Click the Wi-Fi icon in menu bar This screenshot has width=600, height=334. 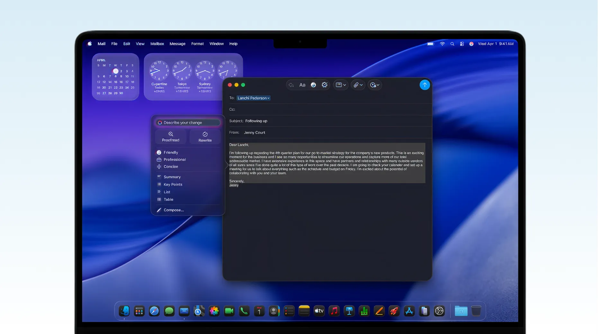click(x=442, y=44)
